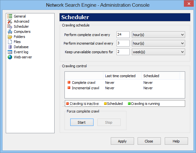Open the Database settings
The image size is (196, 153).
[21, 47]
